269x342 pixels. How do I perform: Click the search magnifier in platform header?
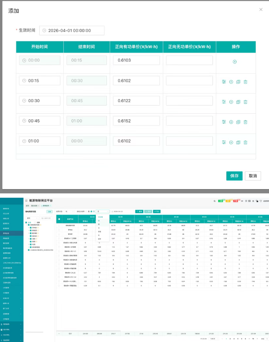pyautogui.click(x=214, y=201)
